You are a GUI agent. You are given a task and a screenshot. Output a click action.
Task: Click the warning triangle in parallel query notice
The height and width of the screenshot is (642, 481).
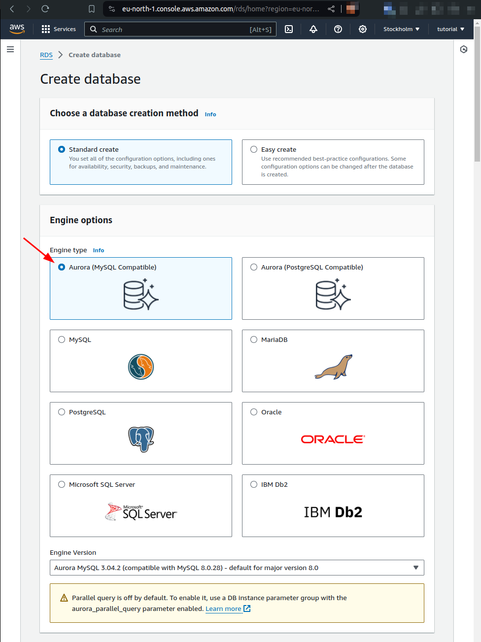(x=64, y=598)
